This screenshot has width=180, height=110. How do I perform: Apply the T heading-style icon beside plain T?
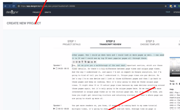coord(85,62)
